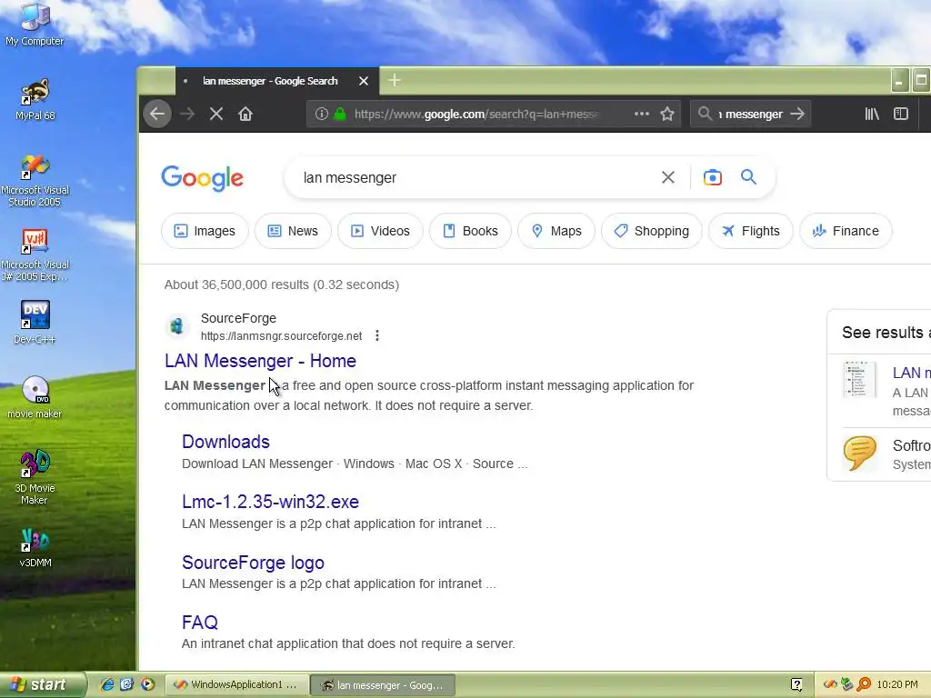Open the browser Library icon

tap(872, 114)
